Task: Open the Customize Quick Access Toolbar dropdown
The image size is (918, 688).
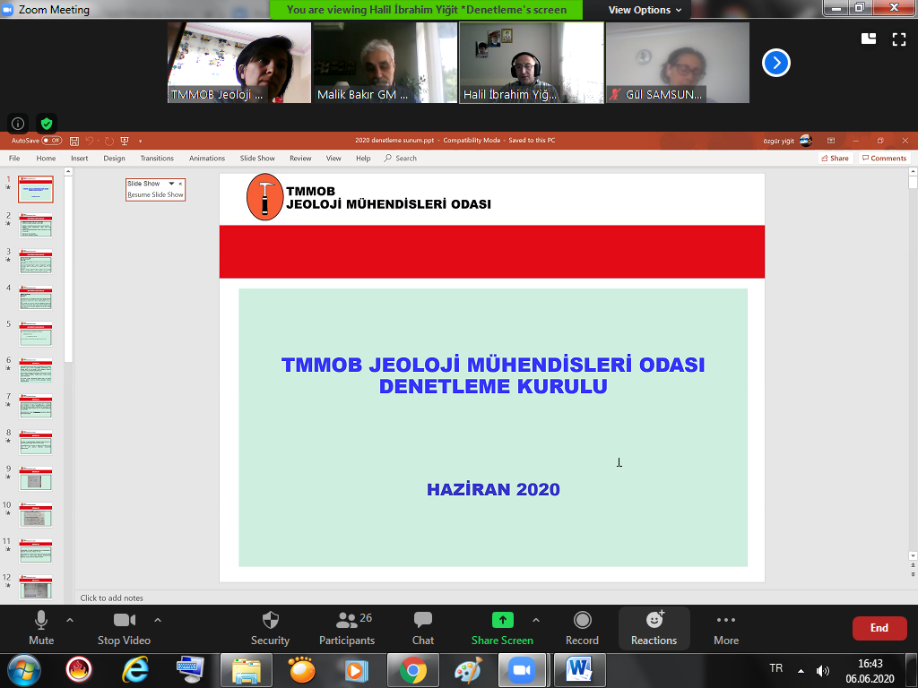Action: click(x=140, y=141)
